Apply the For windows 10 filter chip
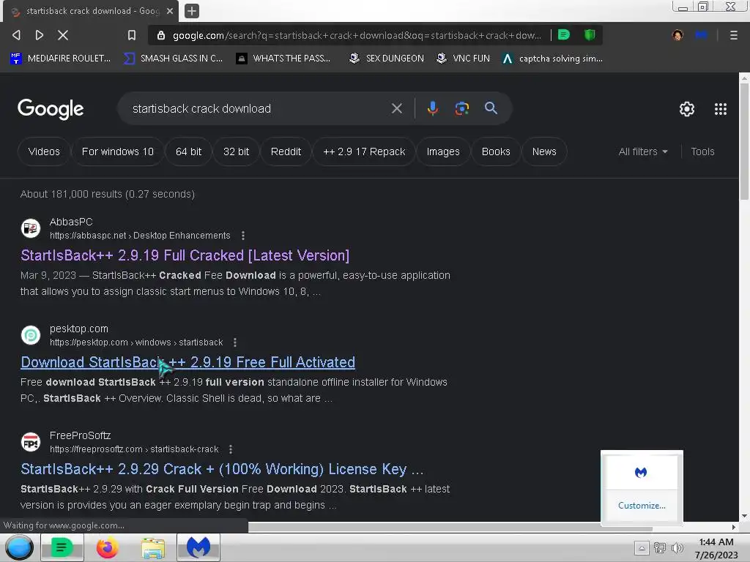 point(118,151)
